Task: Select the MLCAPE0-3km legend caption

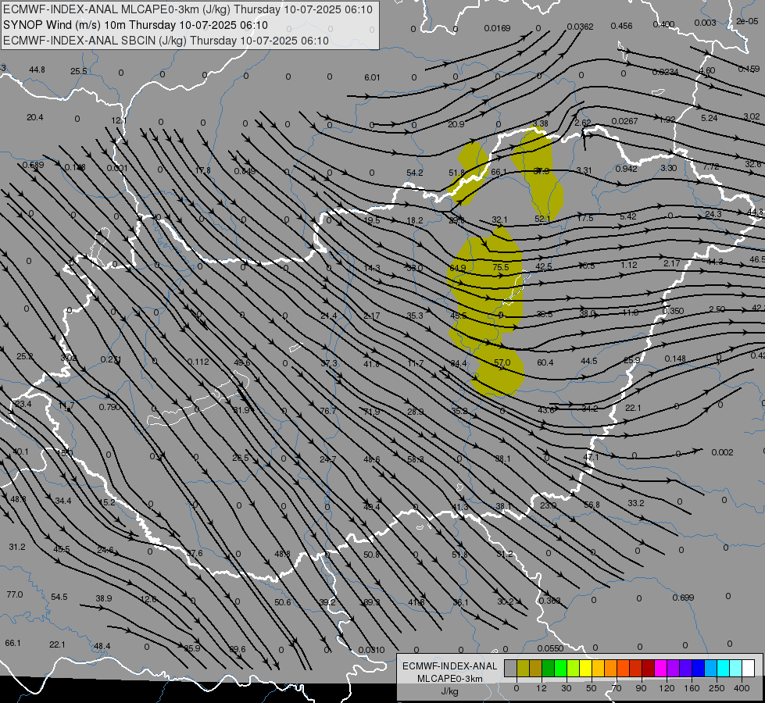Action: coord(450,679)
